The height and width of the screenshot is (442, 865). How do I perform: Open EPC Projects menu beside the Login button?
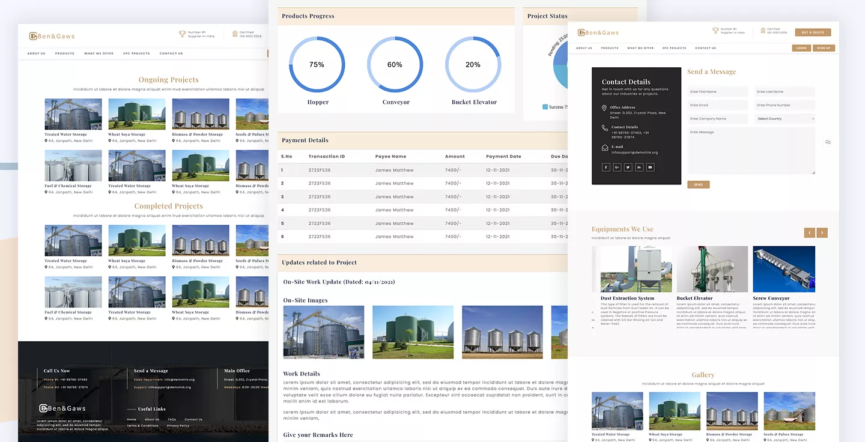pyautogui.click(x=674, y=48)
